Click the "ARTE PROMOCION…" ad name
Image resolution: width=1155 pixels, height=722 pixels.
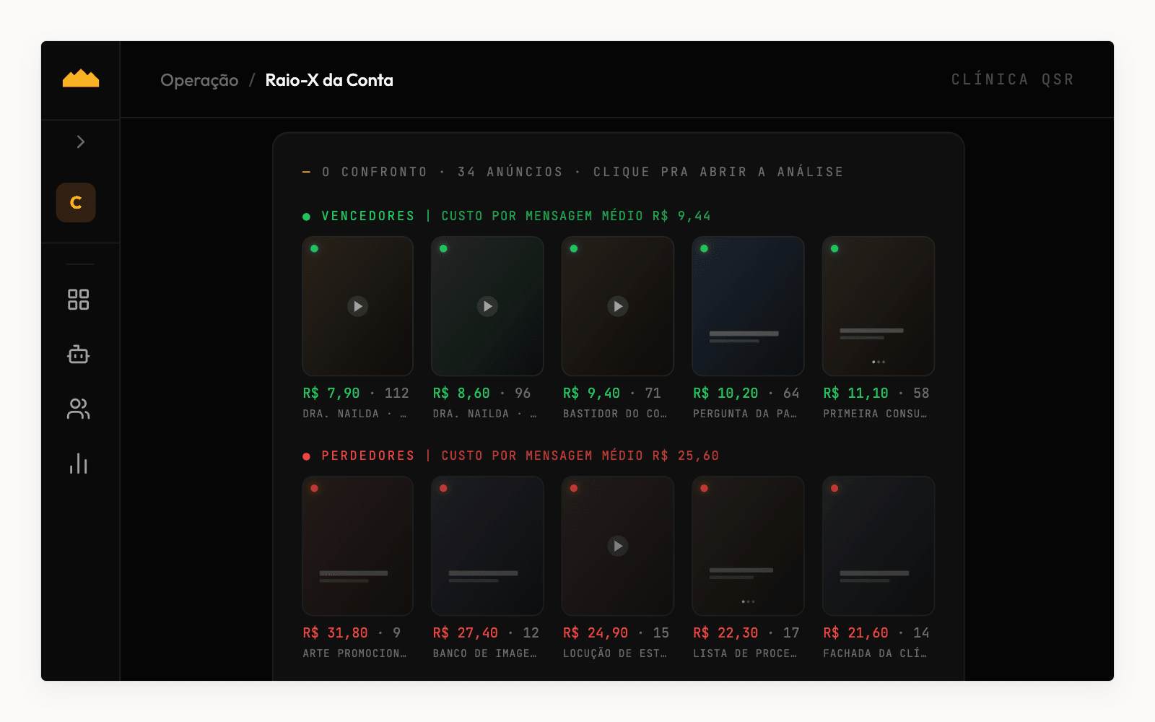click(354, 653)
